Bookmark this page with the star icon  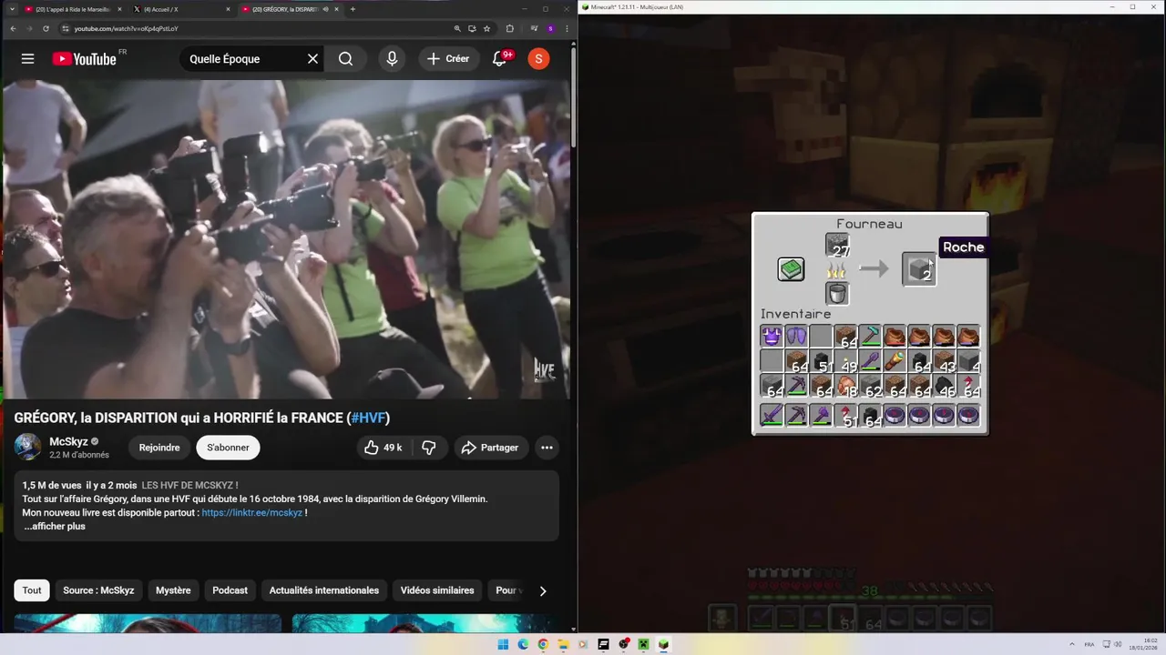[x=487, y=28]
